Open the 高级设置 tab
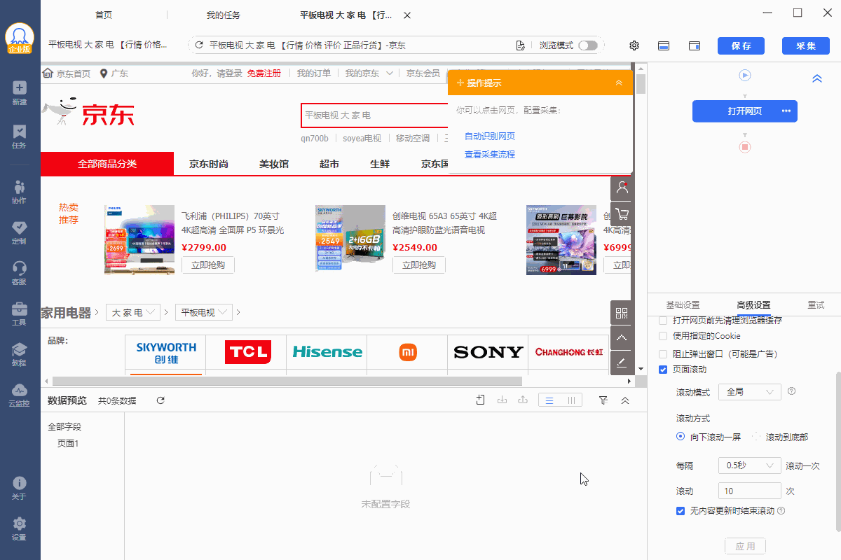Screen dimensions: 841x560 coord(753,305)
